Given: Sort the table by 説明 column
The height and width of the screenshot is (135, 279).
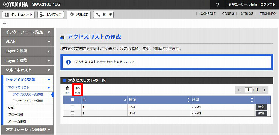Looking at the screenshot, I should (222, 100).
